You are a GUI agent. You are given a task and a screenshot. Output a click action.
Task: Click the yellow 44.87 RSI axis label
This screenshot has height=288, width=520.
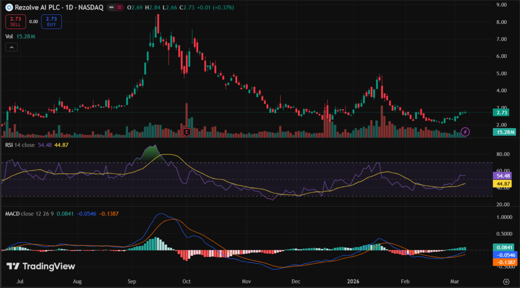coord(504,184)
